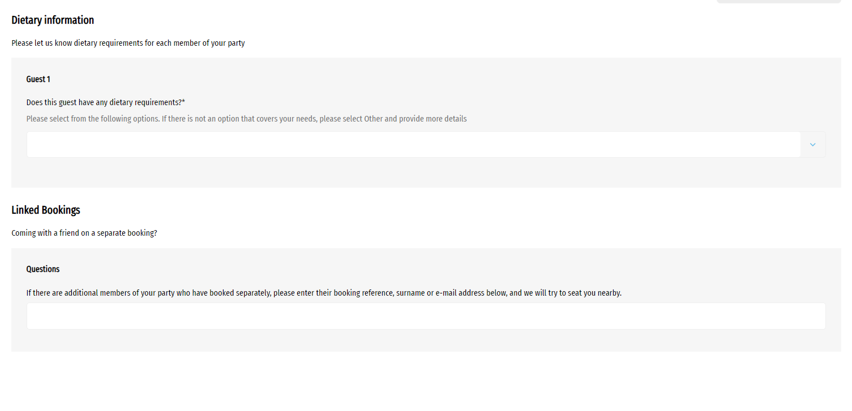Click the "Dietary information" heading
Screen dimensions: 852x411
point(53,20)
